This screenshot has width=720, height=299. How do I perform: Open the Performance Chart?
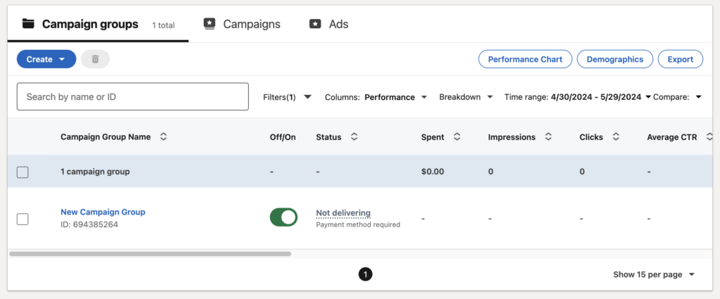click(x=525, y=59)
